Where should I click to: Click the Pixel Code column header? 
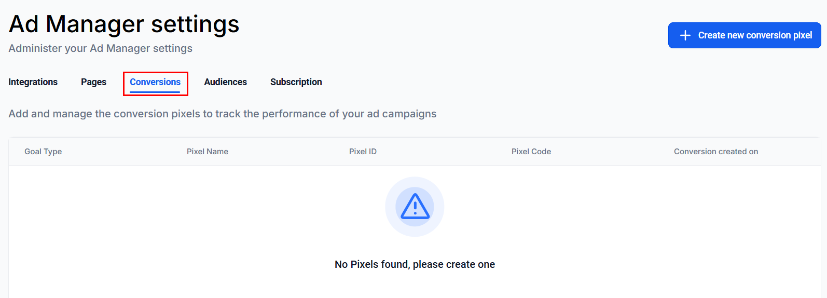[x=531, y=152]
